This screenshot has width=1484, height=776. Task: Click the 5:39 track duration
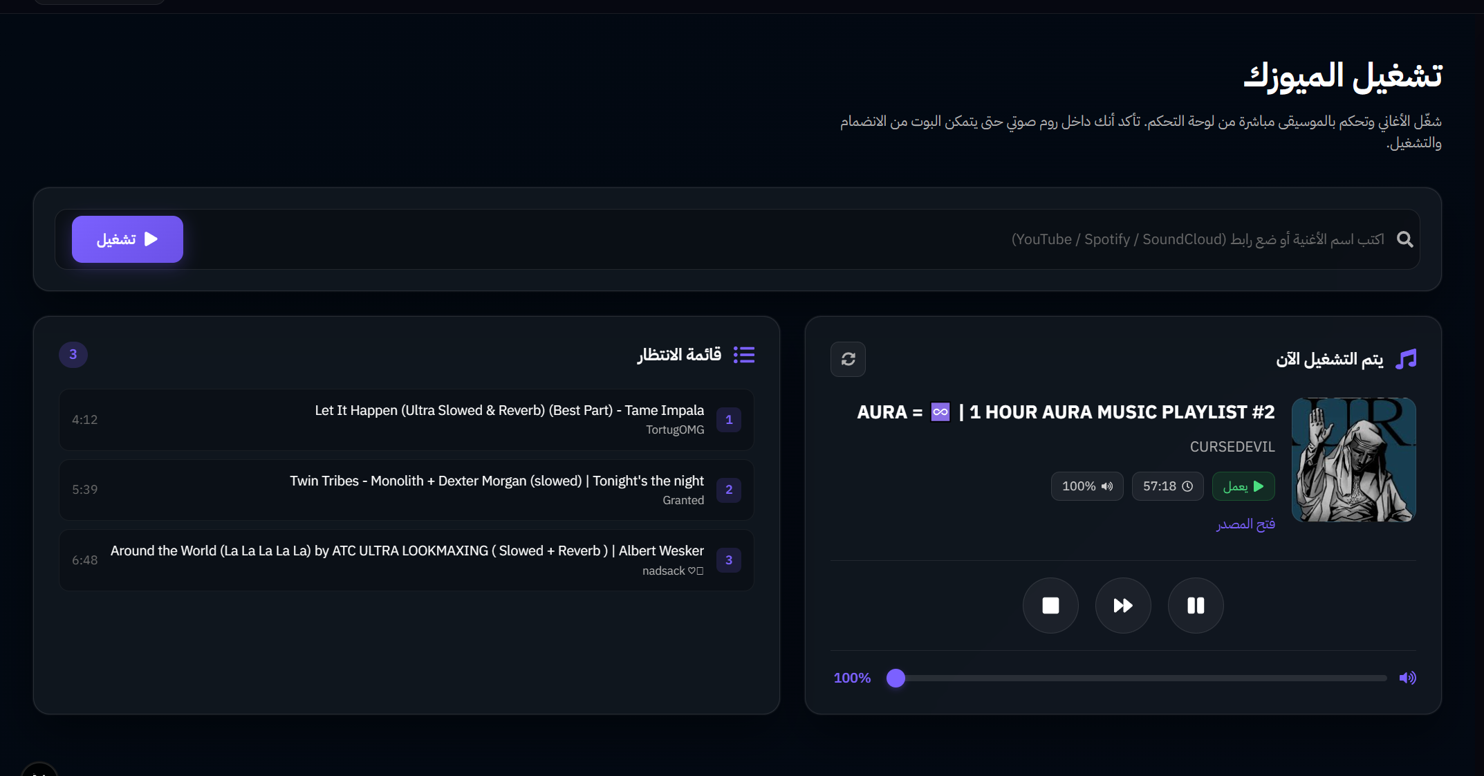pos(84,490)
